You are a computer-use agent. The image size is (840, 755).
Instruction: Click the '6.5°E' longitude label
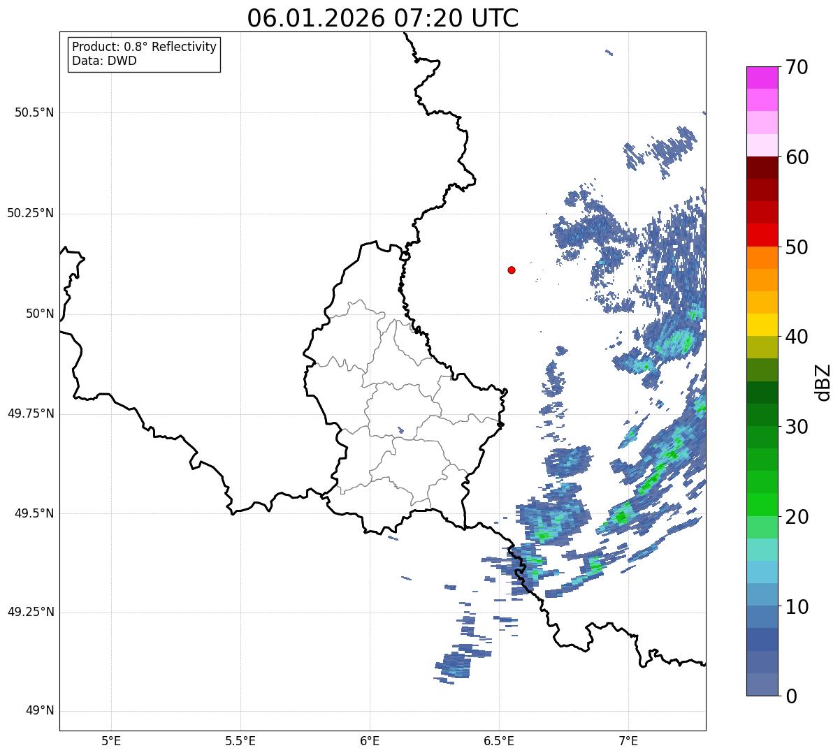(x=500, y=740)
